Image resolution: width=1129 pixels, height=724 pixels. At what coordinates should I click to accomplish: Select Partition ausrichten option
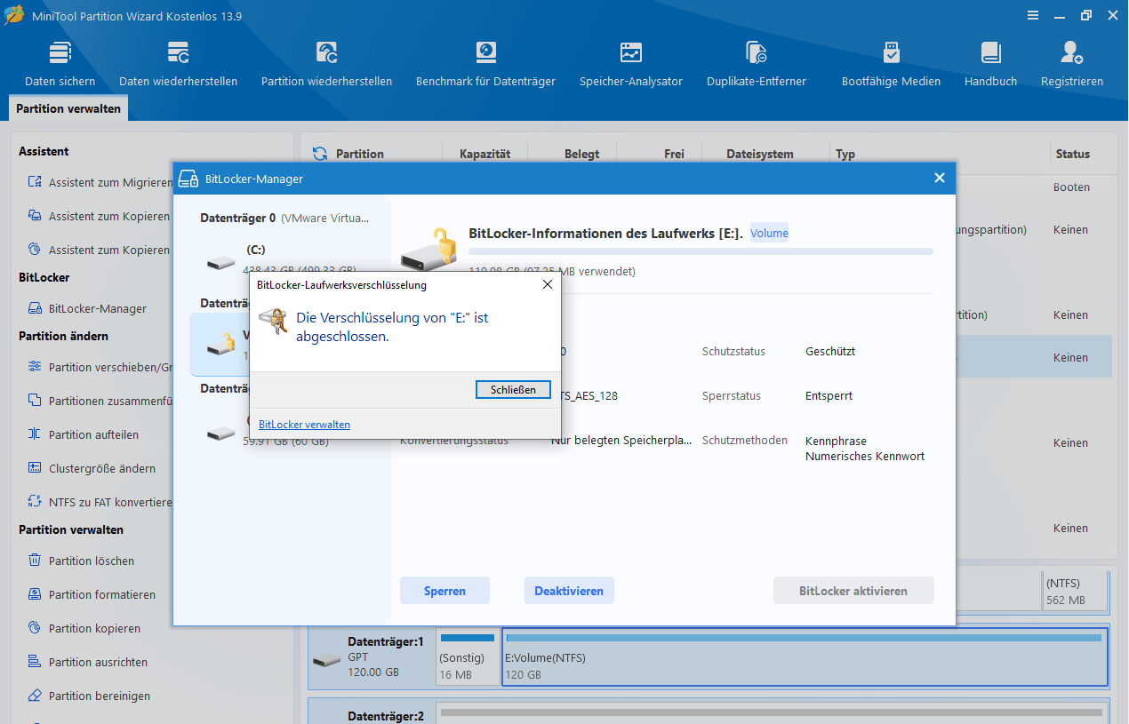[88, 662]
